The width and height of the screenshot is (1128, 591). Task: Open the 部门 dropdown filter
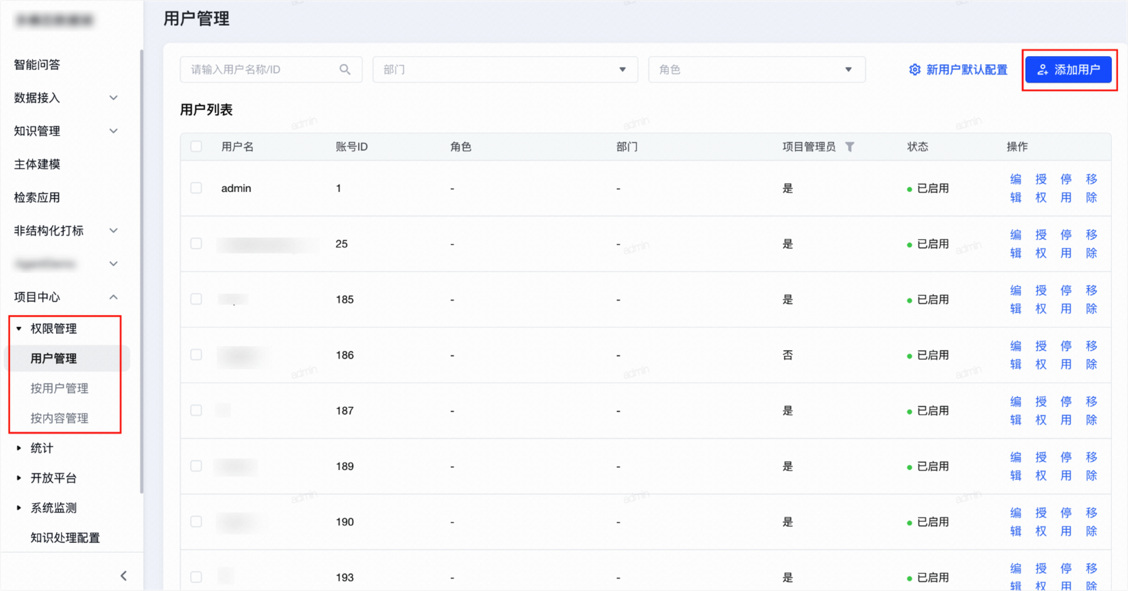pos(505,70)
